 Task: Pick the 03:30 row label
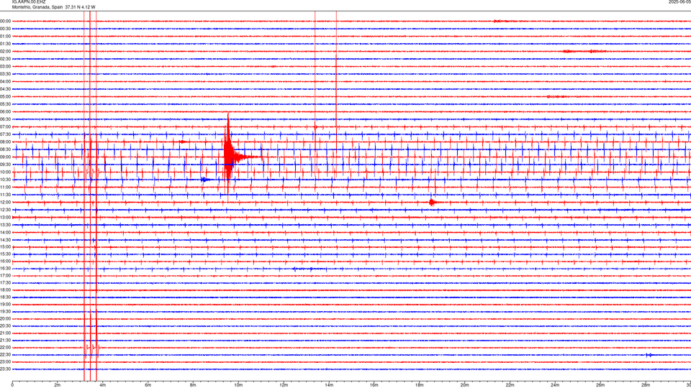coord(5,74)
